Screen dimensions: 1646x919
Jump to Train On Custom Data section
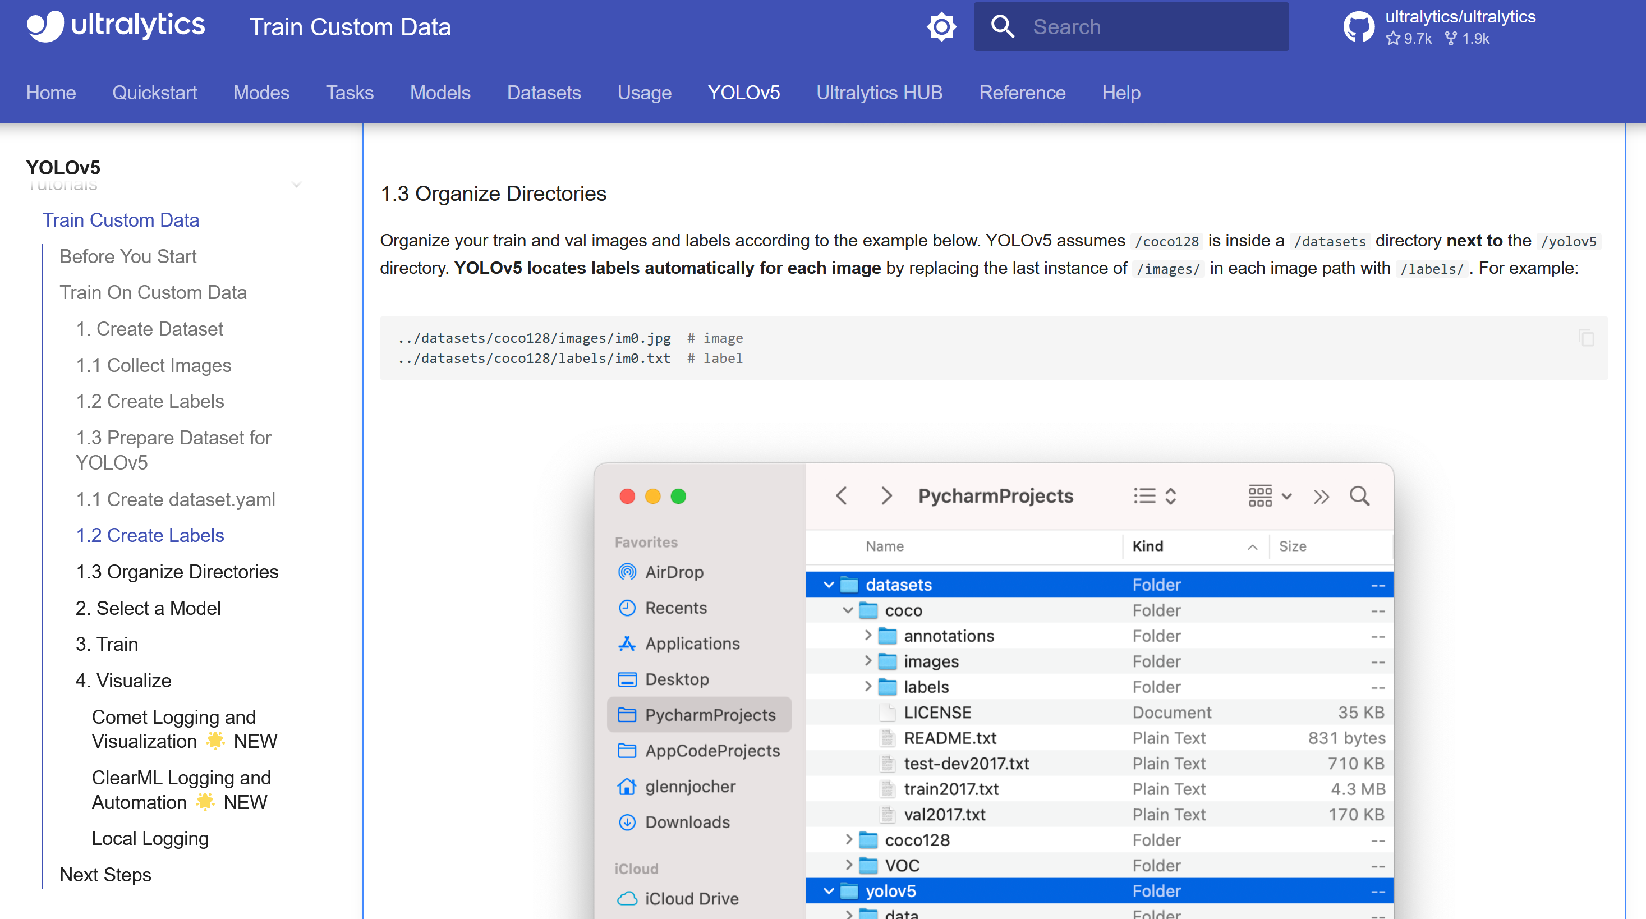153,292
